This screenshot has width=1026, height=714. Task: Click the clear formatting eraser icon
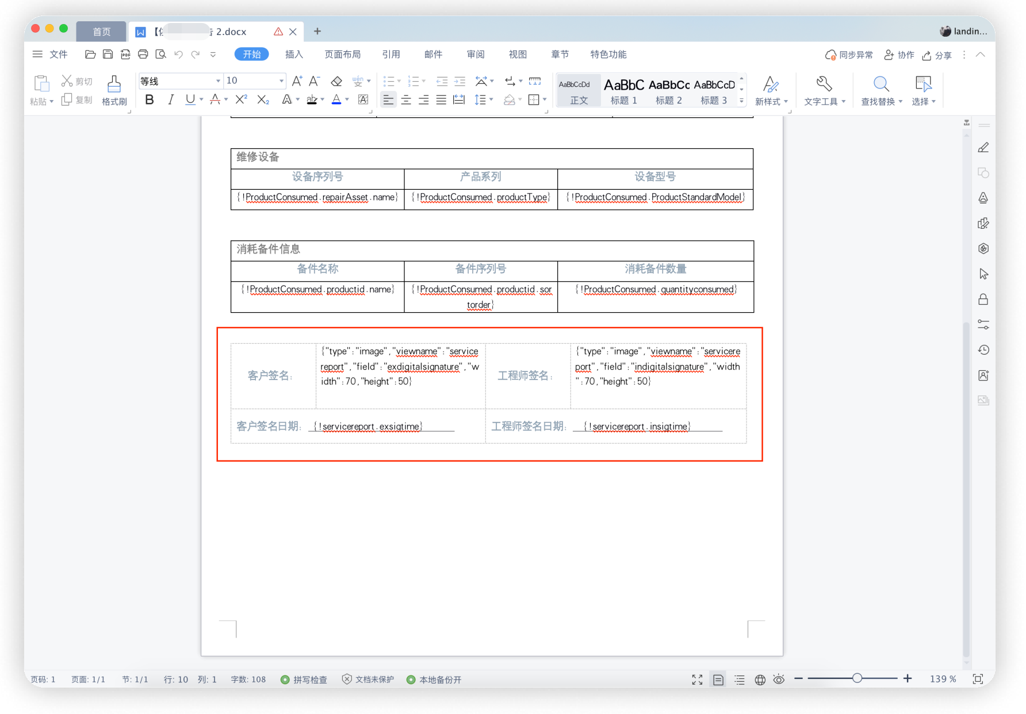tap(336, 81)
